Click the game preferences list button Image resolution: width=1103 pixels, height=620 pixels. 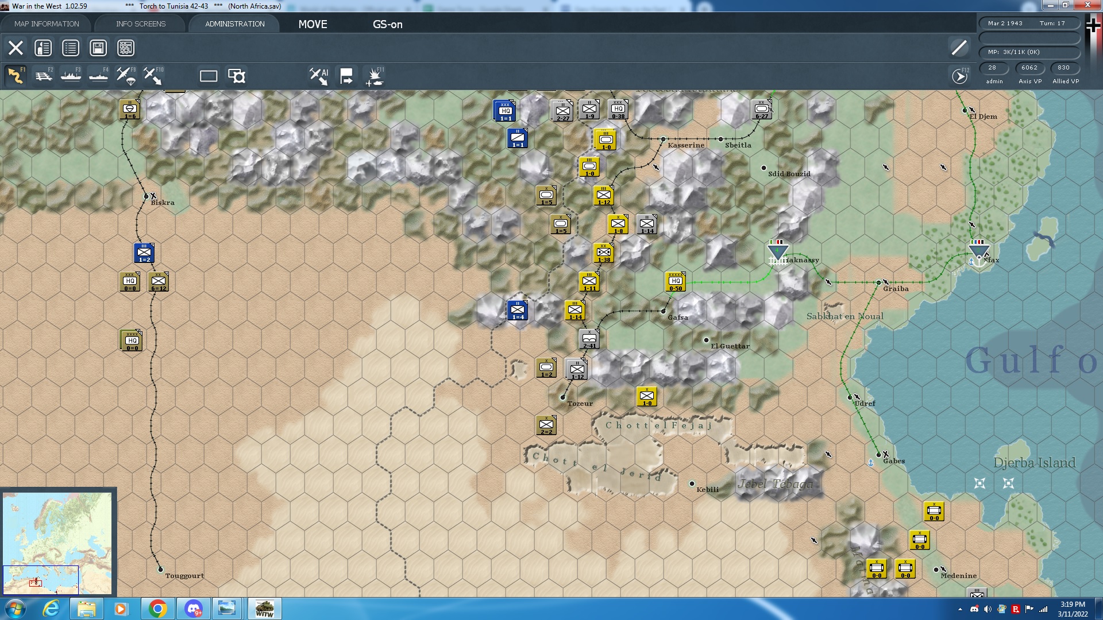[71, 48]
